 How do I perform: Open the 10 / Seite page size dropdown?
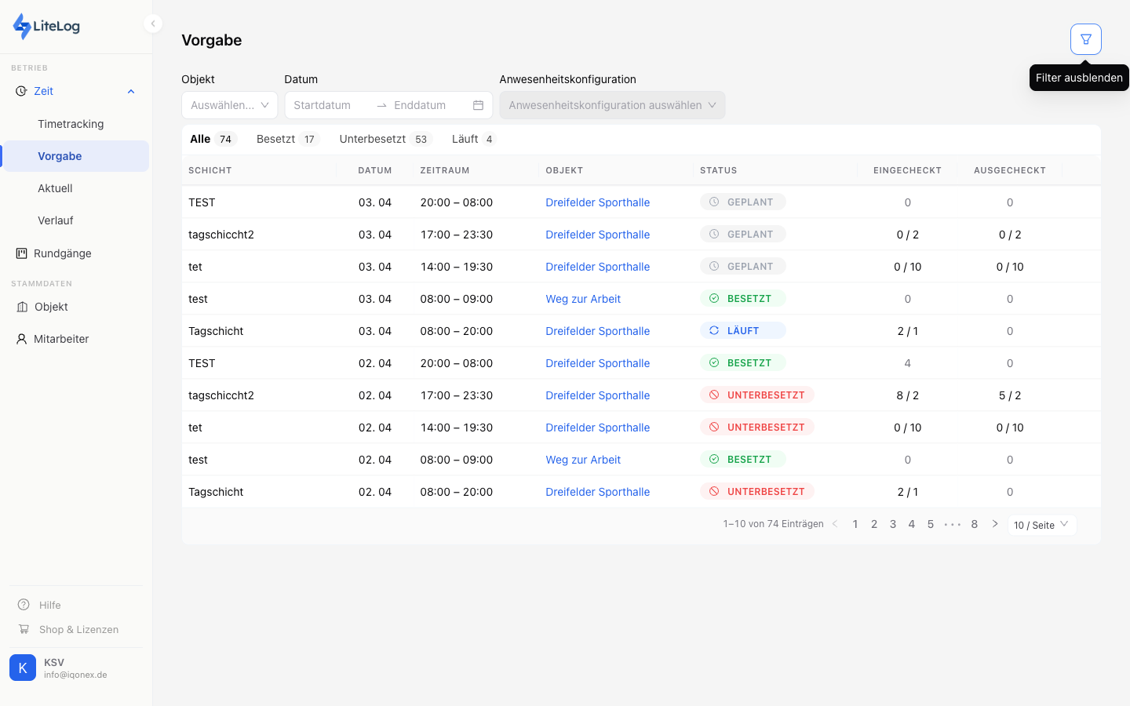tap(1041, 525)
